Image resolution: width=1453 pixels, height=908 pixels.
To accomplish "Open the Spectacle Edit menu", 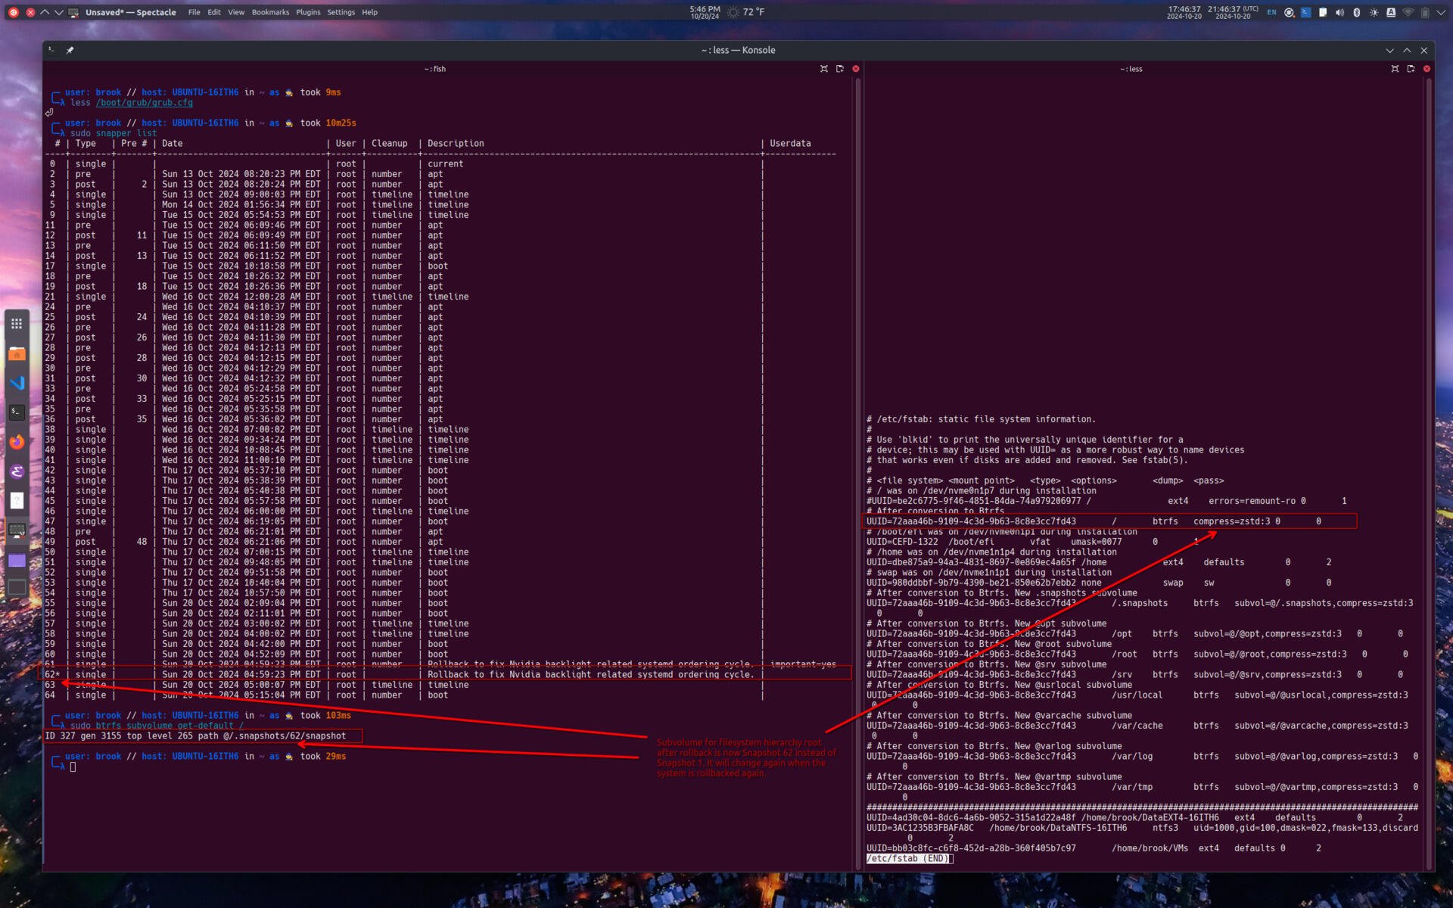I will 214,12.
